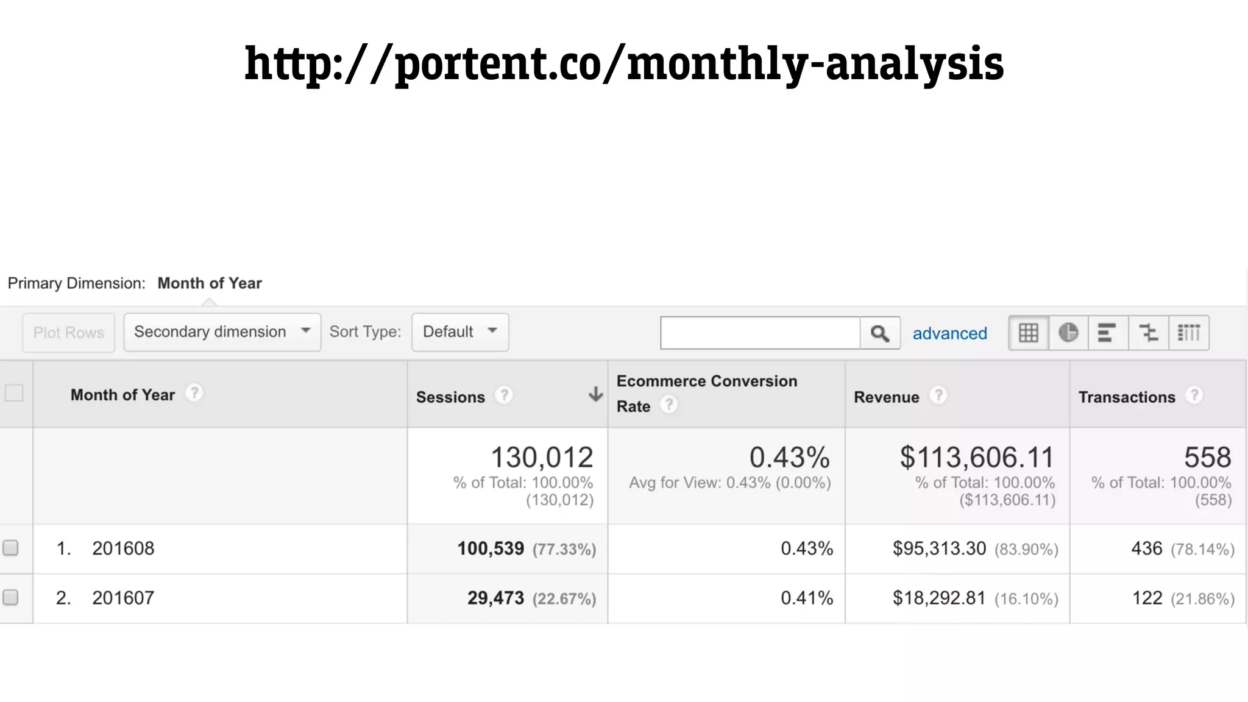Switch to Comparison view icon
Image resolution: width=1248 pixels, height=702 pixels.
(x=1148, y=333)
